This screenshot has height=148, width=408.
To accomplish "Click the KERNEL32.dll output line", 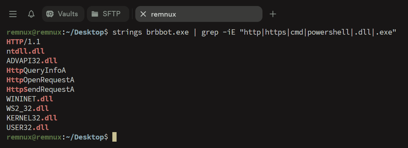I will (x=32, y=118).
